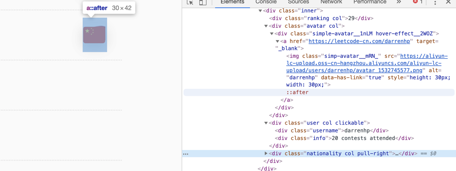Close the DevTools panel

[x=448, y=2]
